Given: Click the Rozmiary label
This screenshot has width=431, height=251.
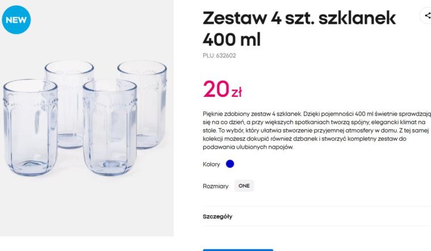Looking at the screenshot, I should click(216, 186).
